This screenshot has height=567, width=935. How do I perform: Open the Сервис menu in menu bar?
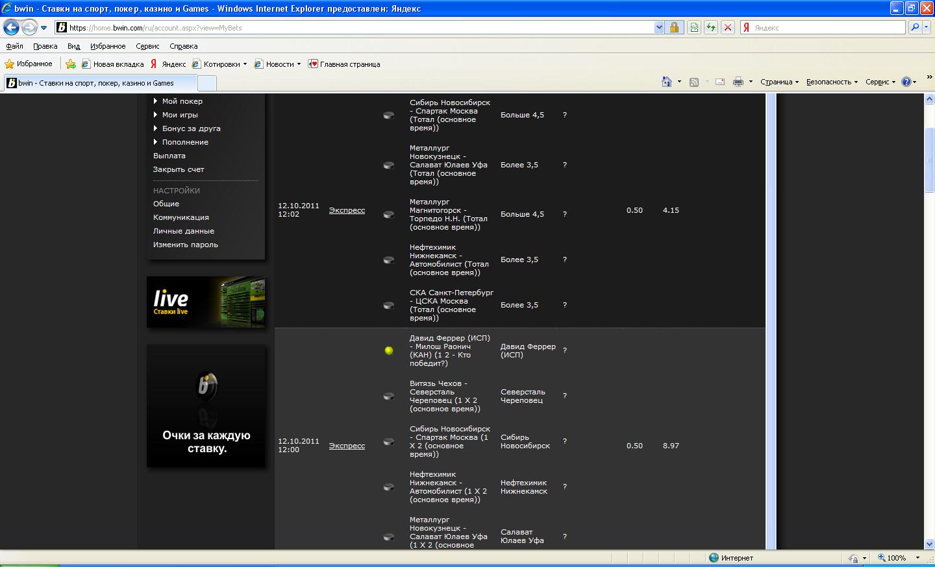147,46
